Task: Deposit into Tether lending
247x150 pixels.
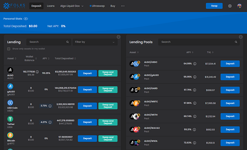Action: pyautogui.click(x=87, y=122)
